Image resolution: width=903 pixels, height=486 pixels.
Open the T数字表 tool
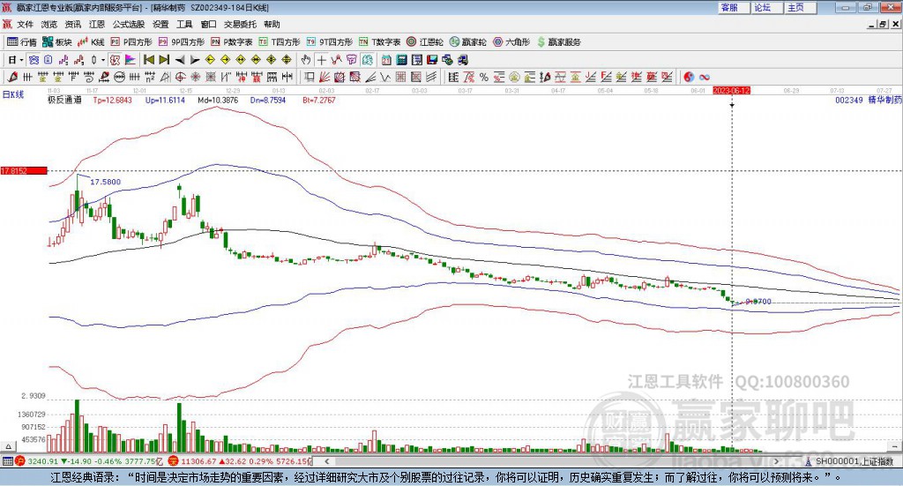[379, 42]
